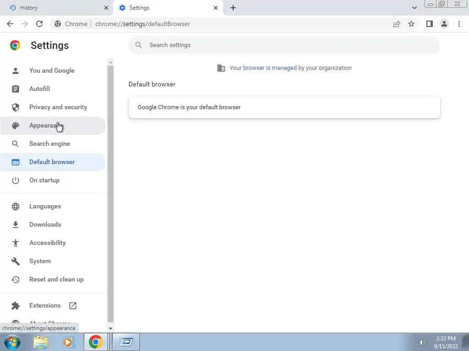Switch to the History tab
469x351 pixels.
[x=56, y=8]
